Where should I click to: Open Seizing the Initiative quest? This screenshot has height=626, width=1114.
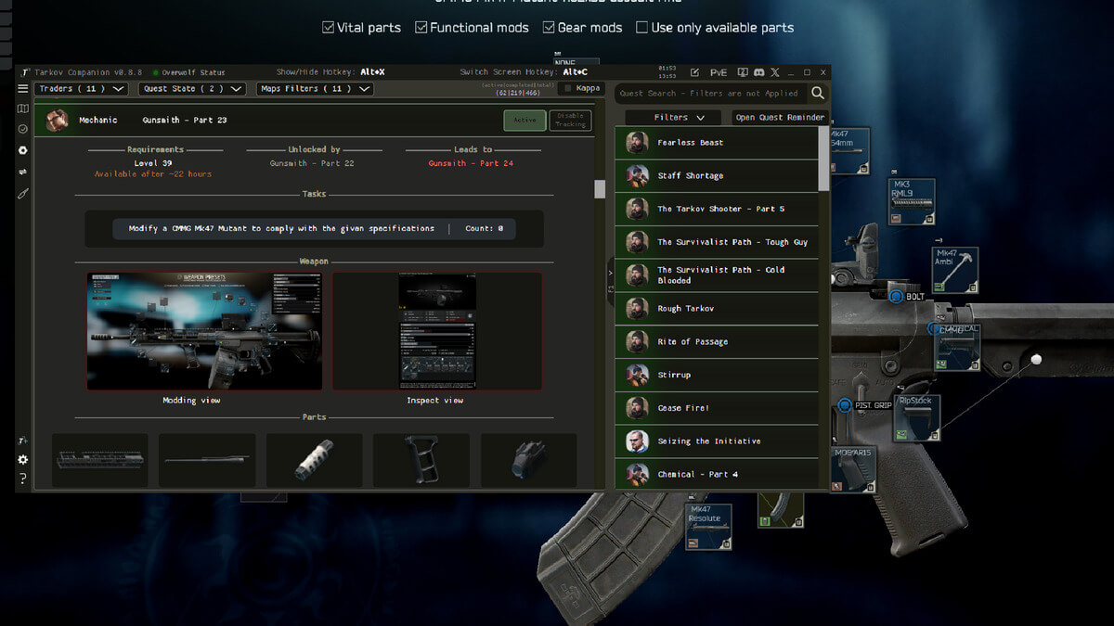(x=717, y=441)
